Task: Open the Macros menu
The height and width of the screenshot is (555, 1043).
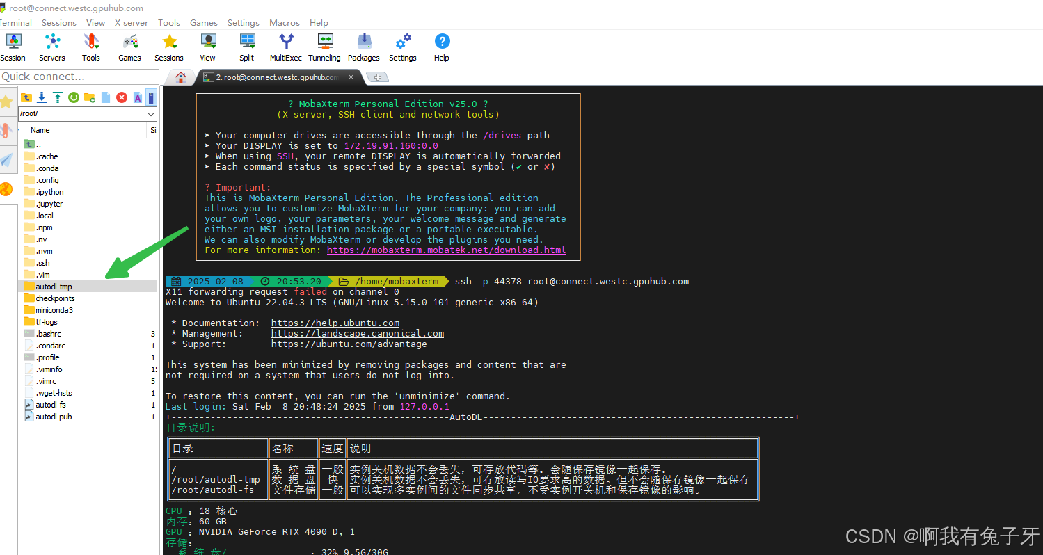Action: pos(285,22)
